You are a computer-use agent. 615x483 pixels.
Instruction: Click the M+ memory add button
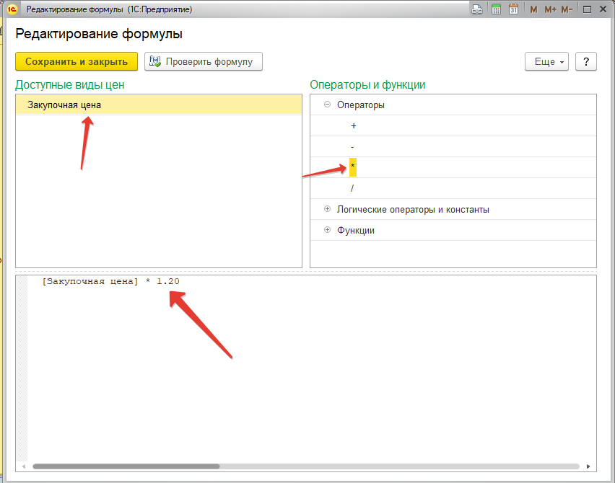coord(550,9)
